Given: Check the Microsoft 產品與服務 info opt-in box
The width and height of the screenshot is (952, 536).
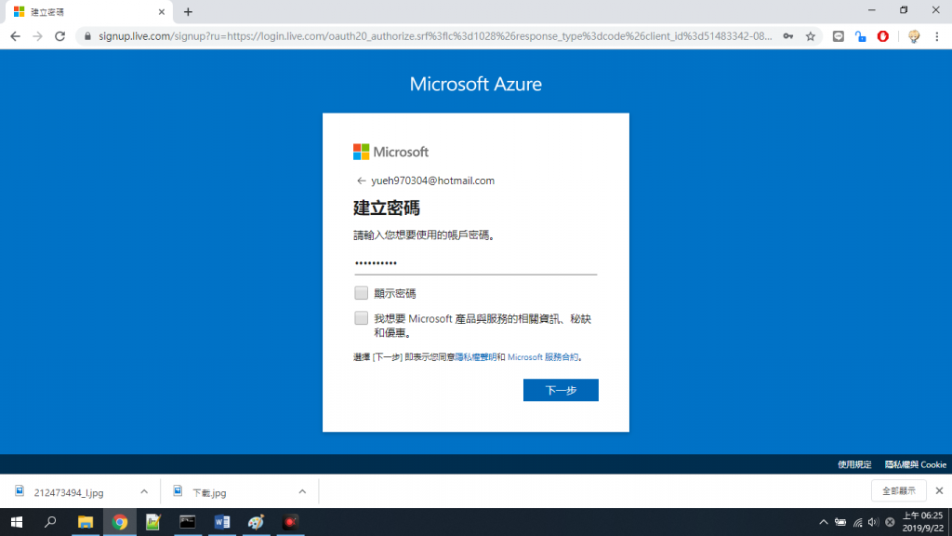Looking at the screenshot, I should (x=362, y=318).
